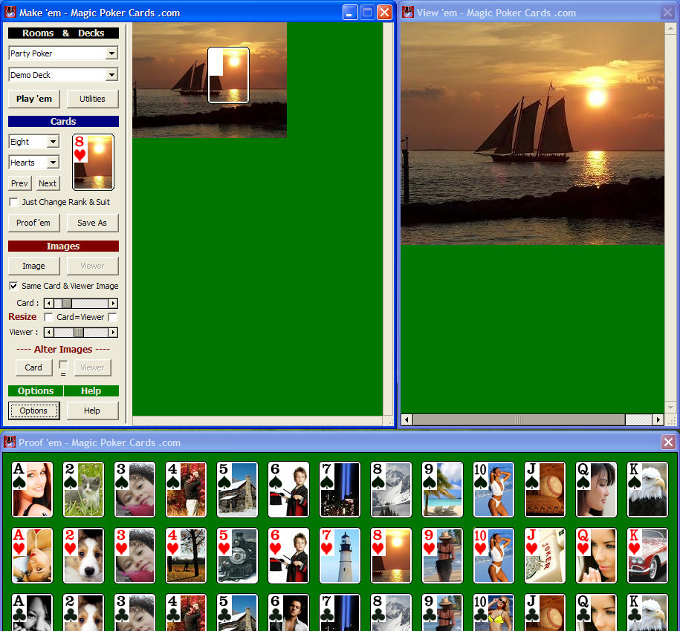Select the Two of Spades kitten card

point(83,489)
